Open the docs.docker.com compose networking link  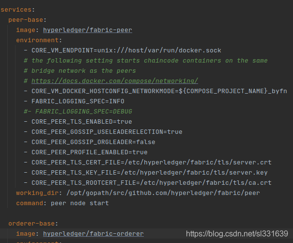tap(115, 81)
